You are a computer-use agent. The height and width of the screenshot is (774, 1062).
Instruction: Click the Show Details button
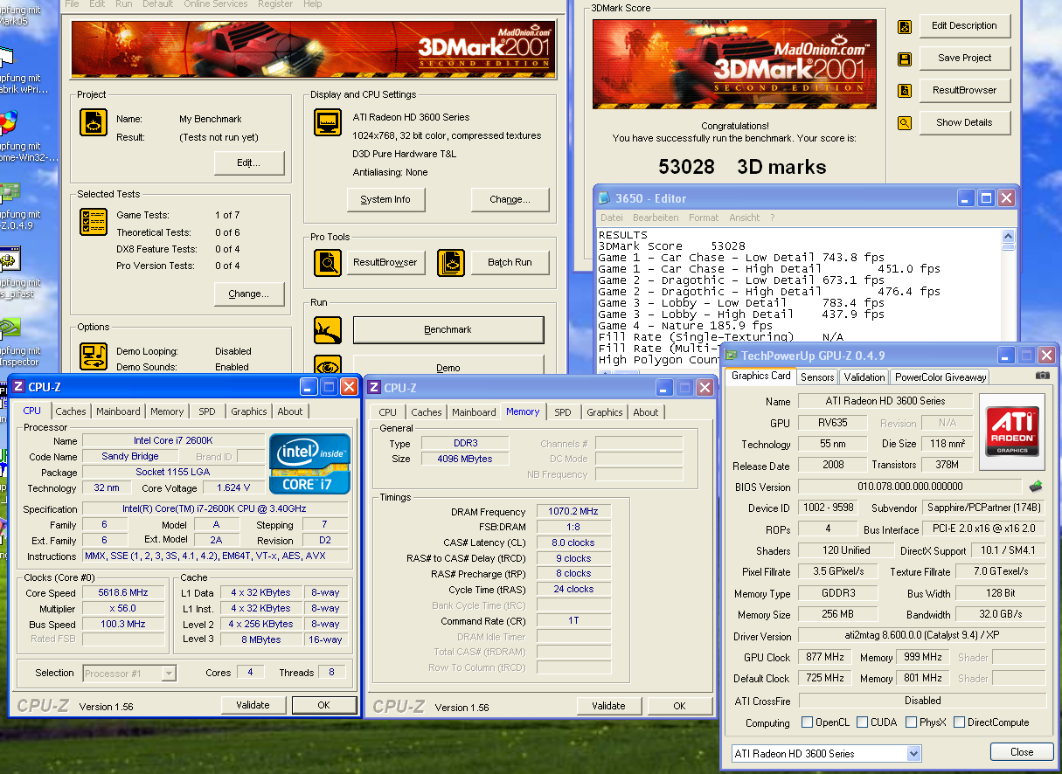coord(965,123)
